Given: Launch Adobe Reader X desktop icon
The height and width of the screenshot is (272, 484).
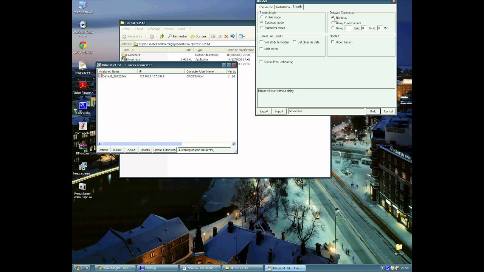Looking at the screenshot, I should (83, 88).
